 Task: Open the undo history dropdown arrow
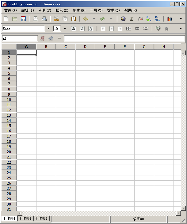click(94, 19)
